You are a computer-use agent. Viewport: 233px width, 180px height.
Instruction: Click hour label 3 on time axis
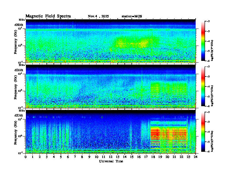pyautogui.click(x=47, y=157)
